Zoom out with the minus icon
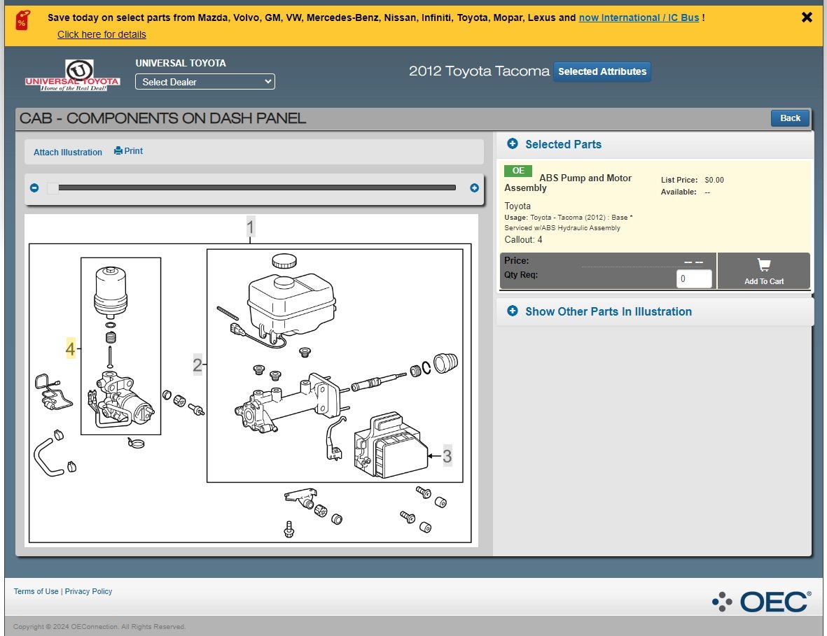Image resolution: width=827 pixels, height=636 pixels. point(34,188)
